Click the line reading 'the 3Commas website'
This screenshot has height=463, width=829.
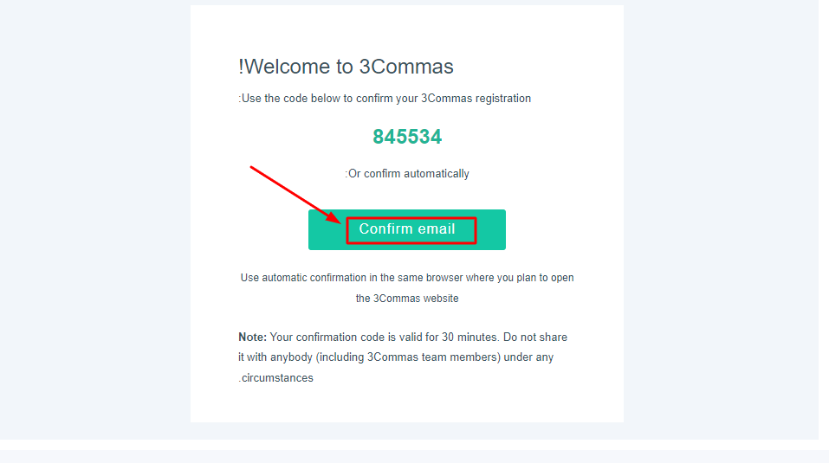coord(407,299)
